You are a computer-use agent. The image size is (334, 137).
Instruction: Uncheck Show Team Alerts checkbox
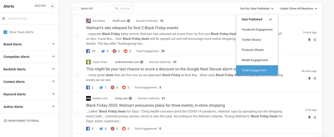coord(5,32)
